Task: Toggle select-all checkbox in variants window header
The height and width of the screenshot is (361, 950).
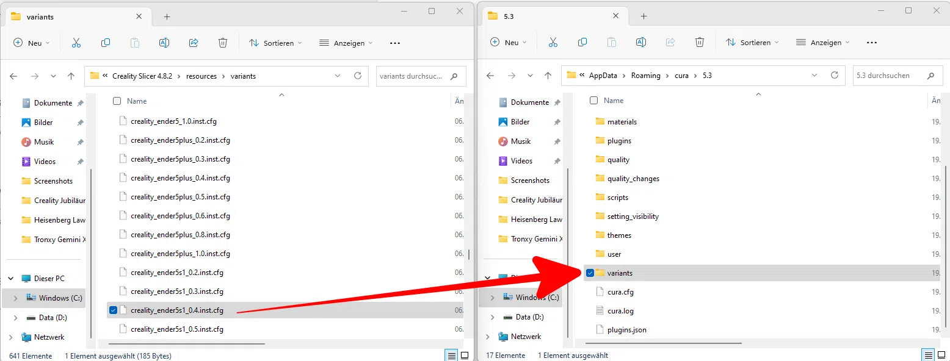Action: point(117,101)
